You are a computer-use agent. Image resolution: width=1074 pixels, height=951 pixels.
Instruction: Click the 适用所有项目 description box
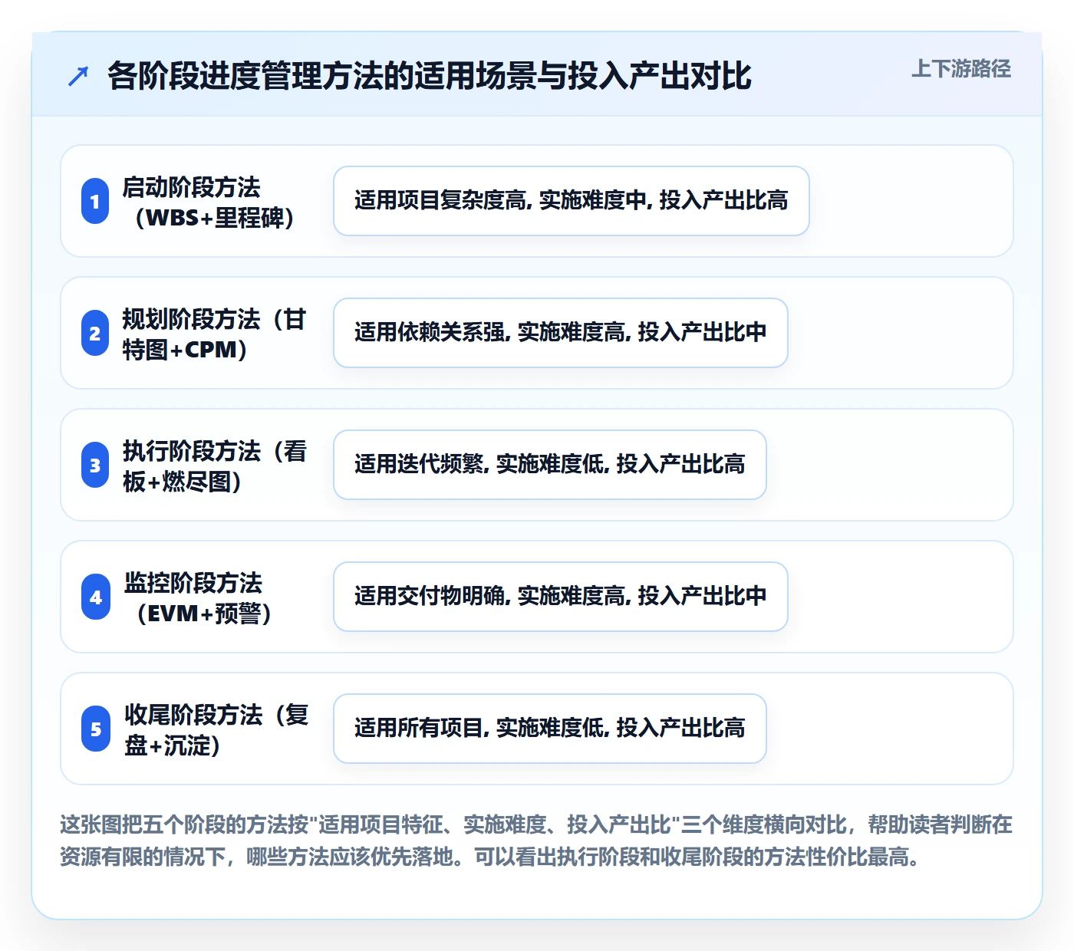click(x=550, y=729)
